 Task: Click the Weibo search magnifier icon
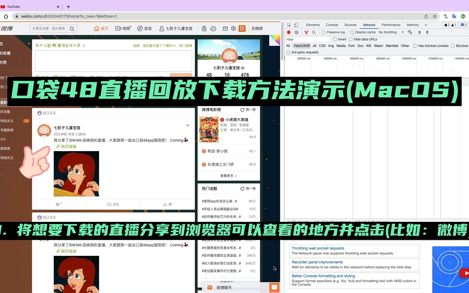point(72,28)
